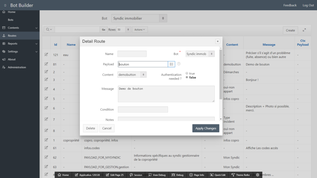Click the Delete button in dialog
This screenshot has width=317, height=178.
coord(90,128)
